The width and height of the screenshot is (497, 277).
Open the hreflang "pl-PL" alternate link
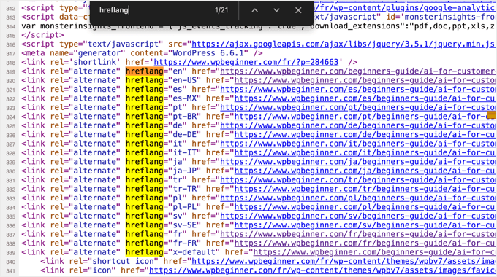tap(365, 207)
